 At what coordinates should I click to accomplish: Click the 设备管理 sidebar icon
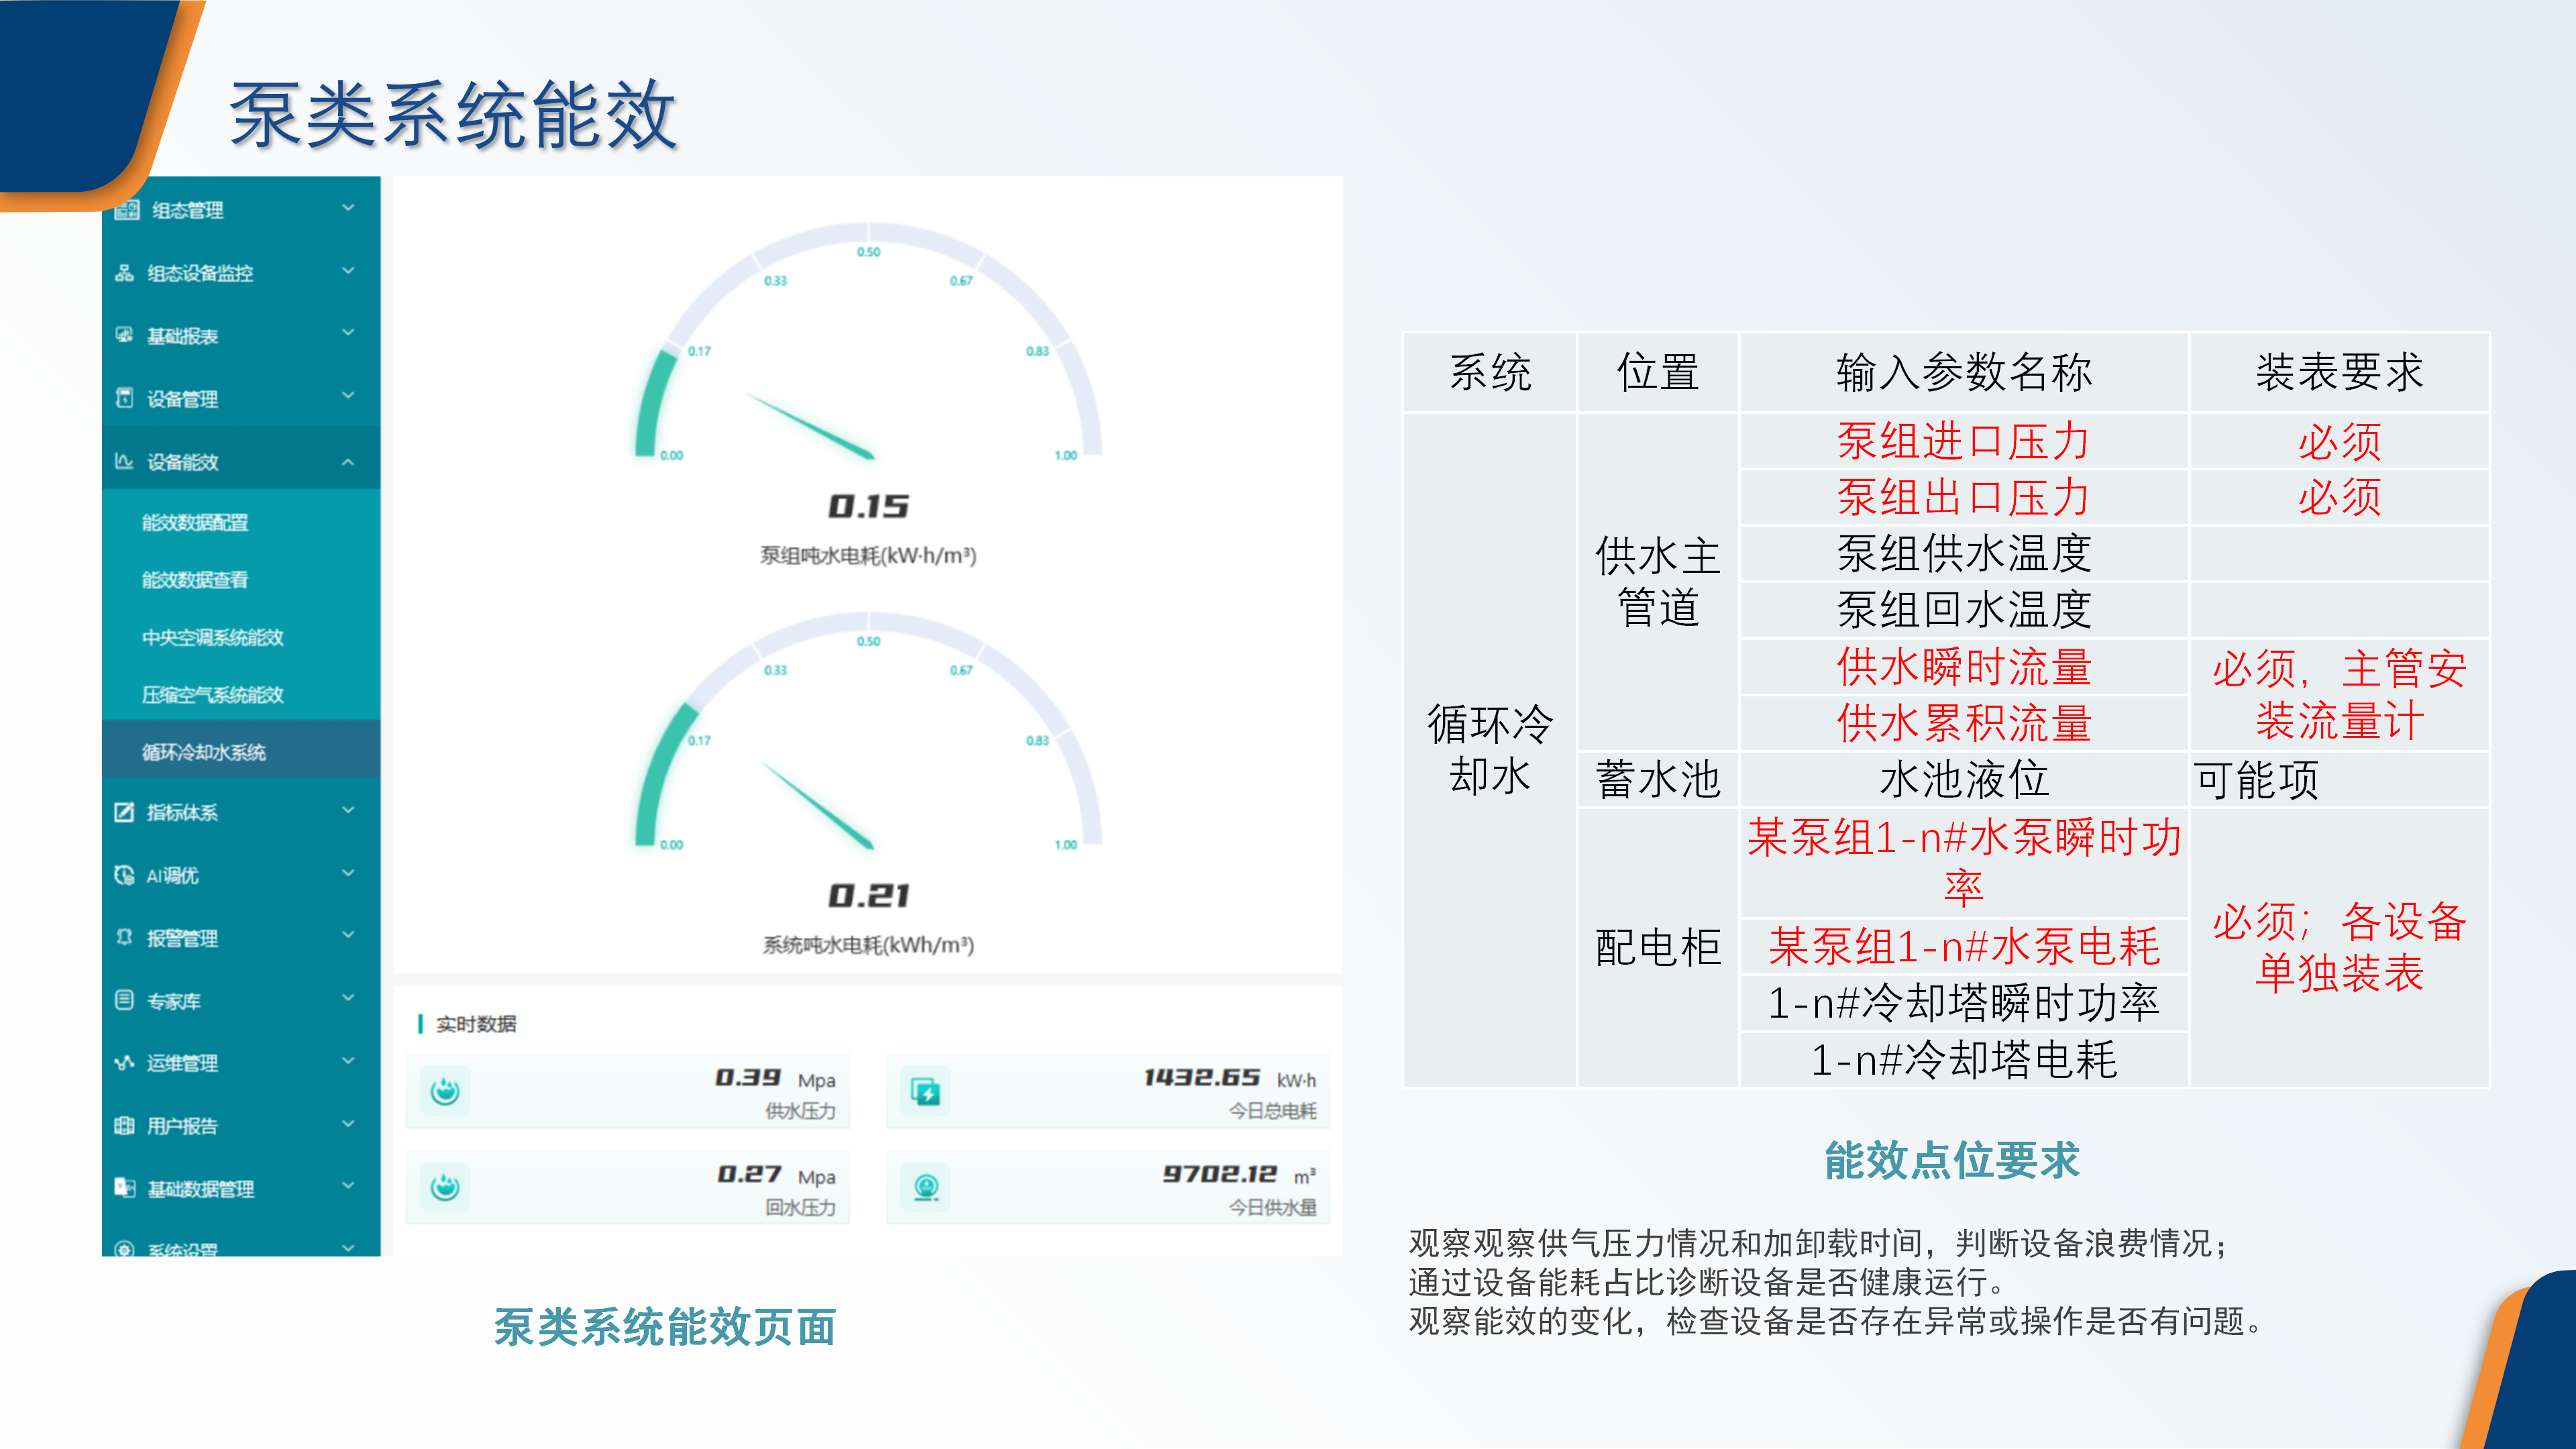tap(124, 398)
